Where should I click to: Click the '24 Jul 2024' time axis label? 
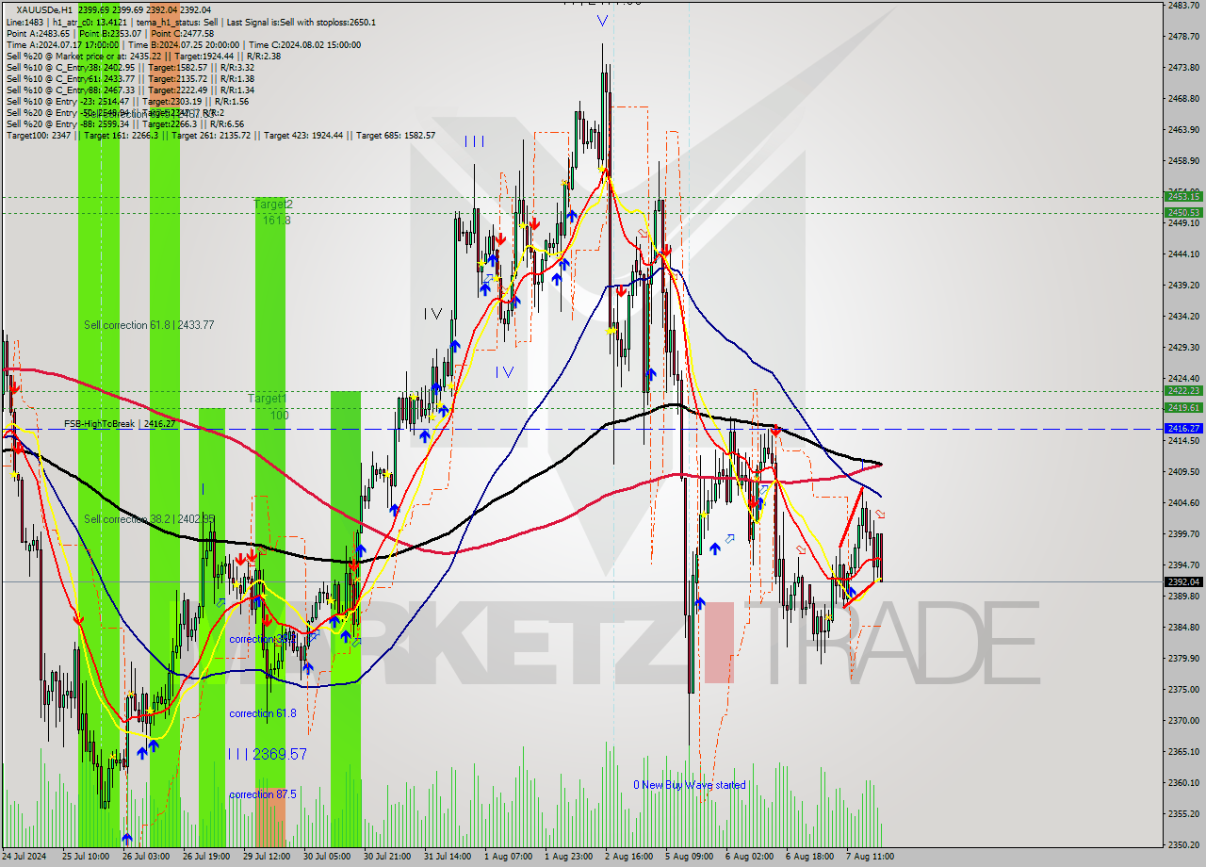(24, 857)
